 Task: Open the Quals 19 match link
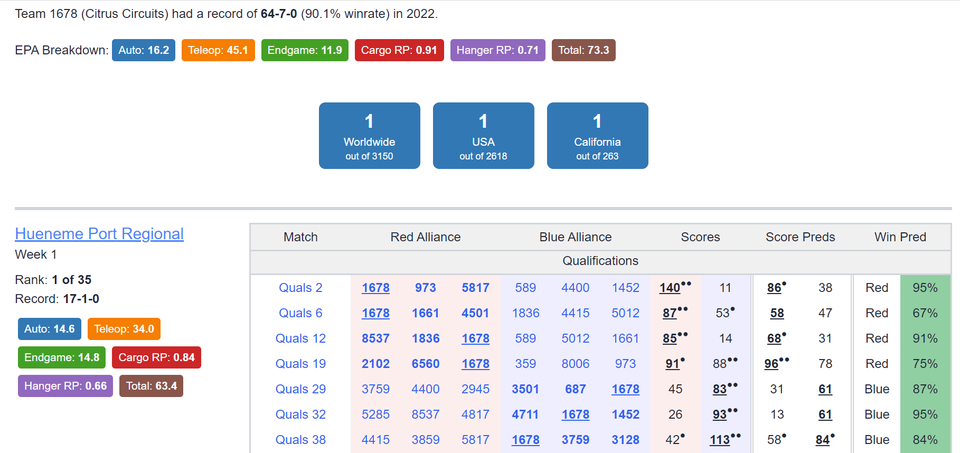click(300, 364)
